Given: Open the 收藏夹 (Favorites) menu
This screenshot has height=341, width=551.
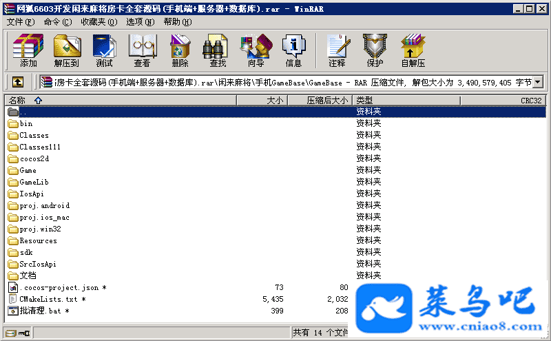Looking at the screenshot, I should click(x=99, y=22).
